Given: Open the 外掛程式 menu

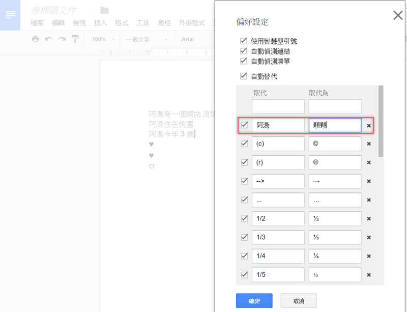Looking at the screenshot, I should click(192, 23).
